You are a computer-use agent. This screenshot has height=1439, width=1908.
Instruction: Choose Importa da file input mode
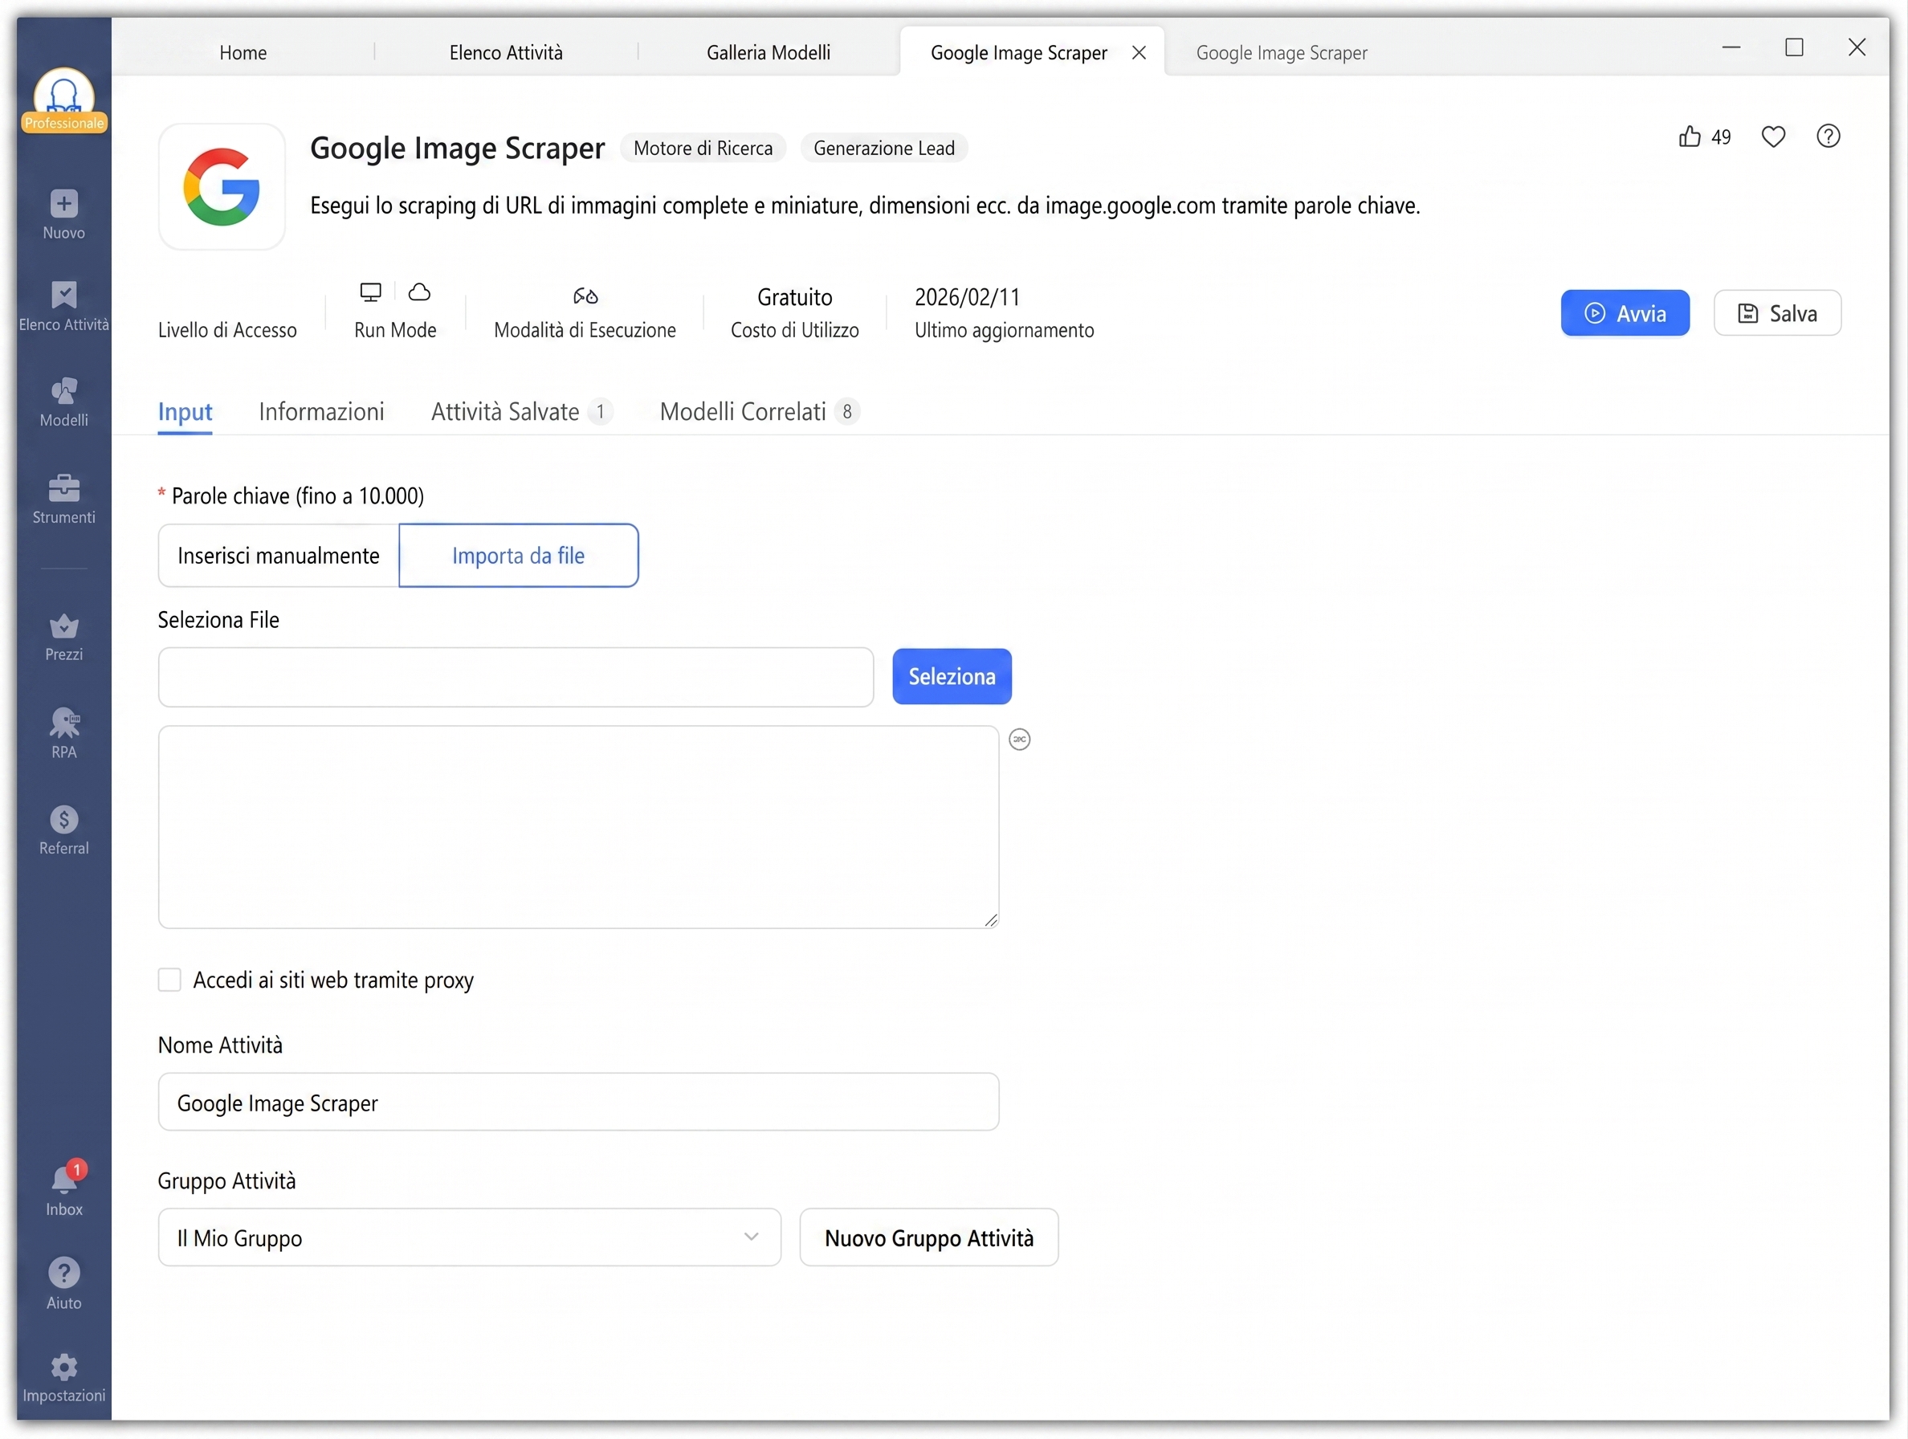(519, 556)
